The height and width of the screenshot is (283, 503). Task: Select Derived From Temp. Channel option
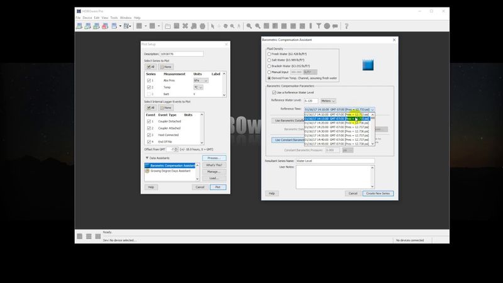click(269, 78)
